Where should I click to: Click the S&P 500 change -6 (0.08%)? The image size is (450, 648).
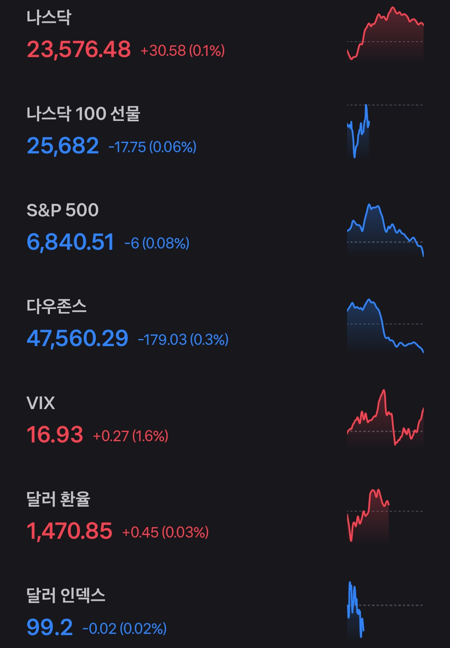pyautogui.click(x=157, y=243)
